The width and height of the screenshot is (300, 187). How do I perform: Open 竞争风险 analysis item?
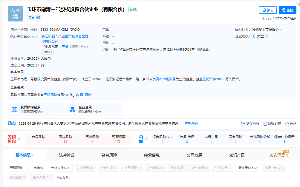coord(236,139)
